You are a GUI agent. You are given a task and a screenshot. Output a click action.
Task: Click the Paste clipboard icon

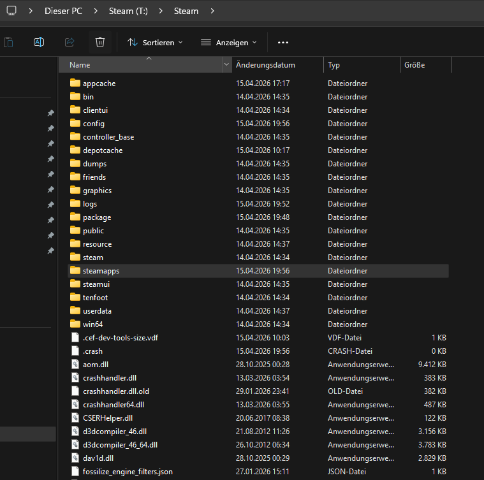pos(8,42)
